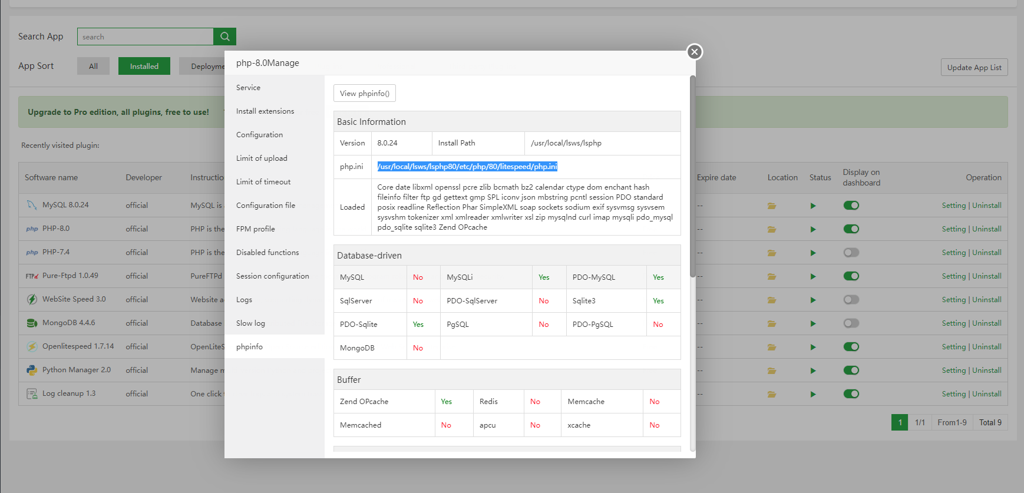
Task: Click the green search magnifier icon
Action: click(x=224, y=37)
